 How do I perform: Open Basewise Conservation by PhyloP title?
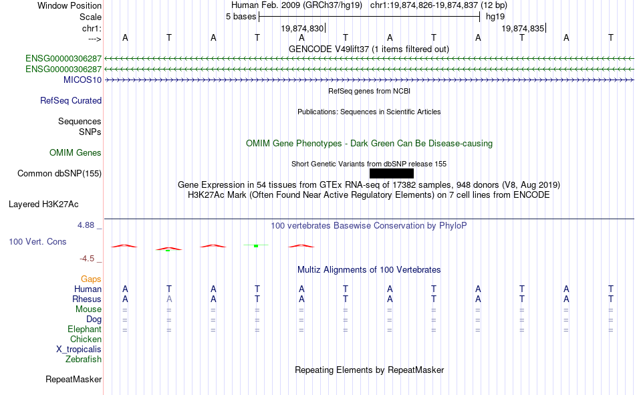click(x=369, y=226)
